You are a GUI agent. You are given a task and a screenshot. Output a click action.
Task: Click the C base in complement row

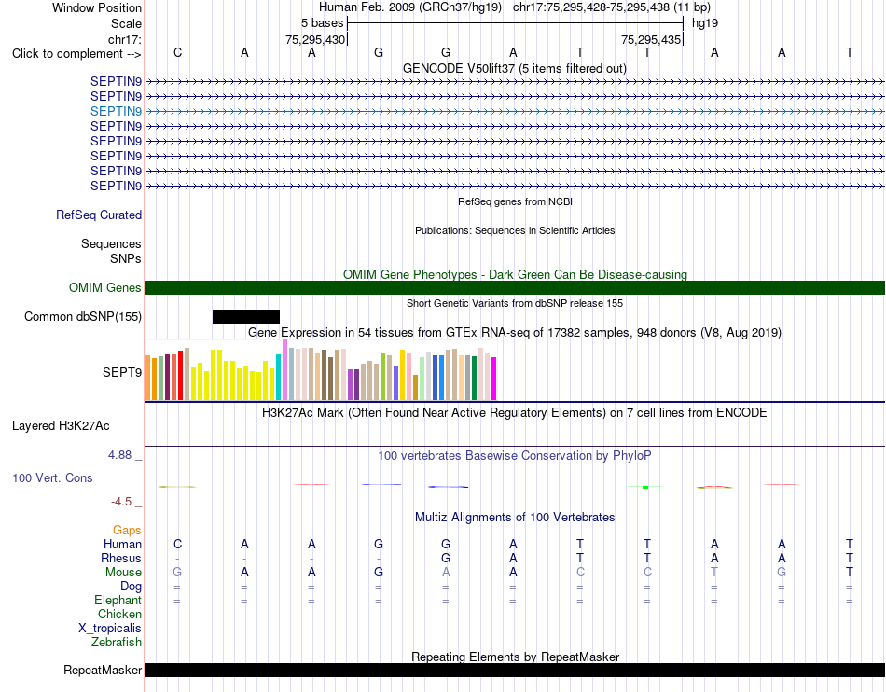[177, 52]
